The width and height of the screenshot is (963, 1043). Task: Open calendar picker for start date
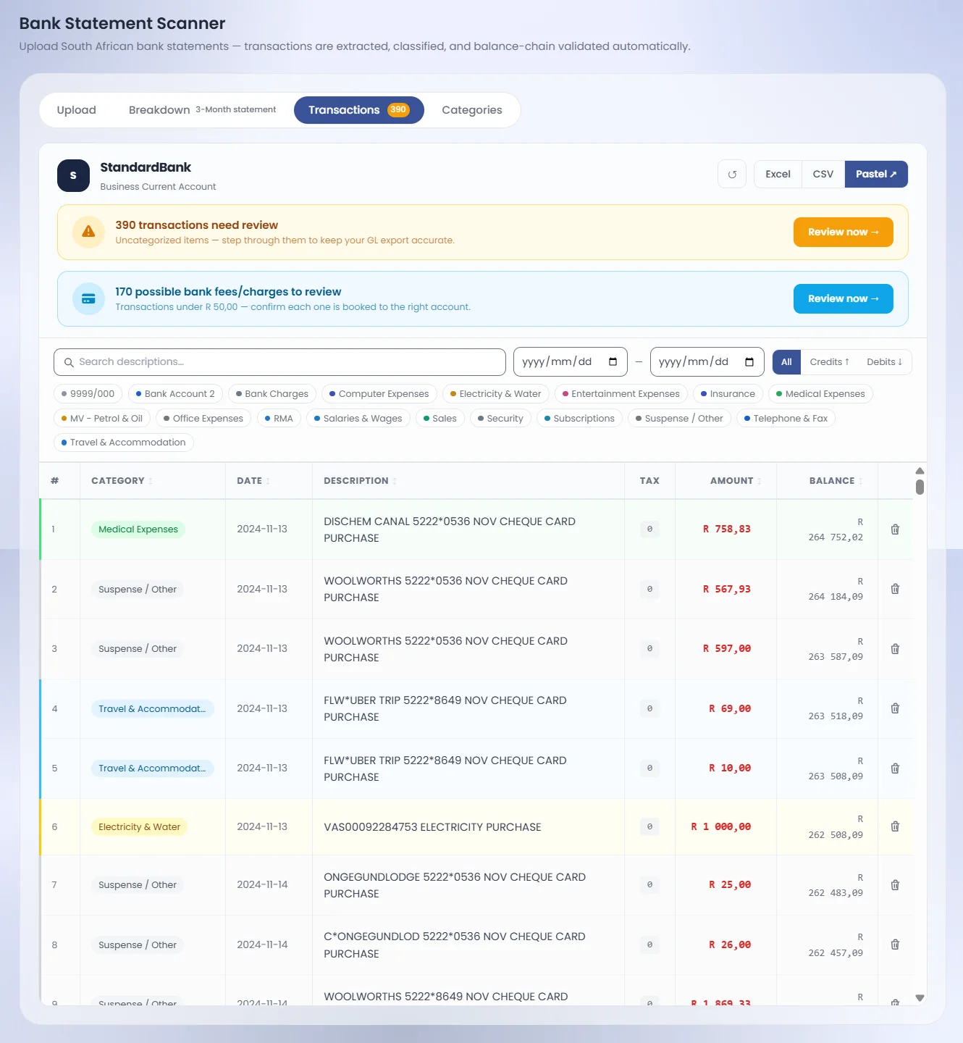point(613,362)
